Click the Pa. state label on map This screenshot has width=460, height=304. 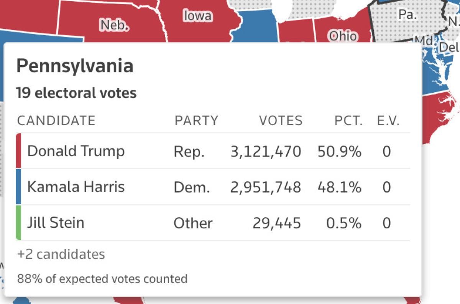pyautogui.click(x=407, y=15)
